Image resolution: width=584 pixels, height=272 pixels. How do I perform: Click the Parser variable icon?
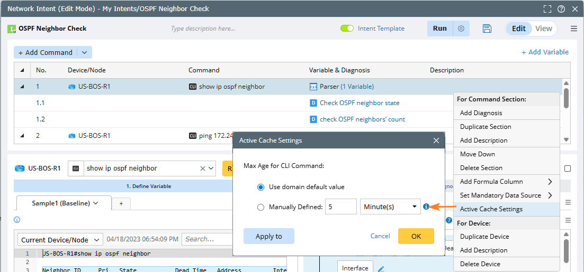(x=313, y=87)
